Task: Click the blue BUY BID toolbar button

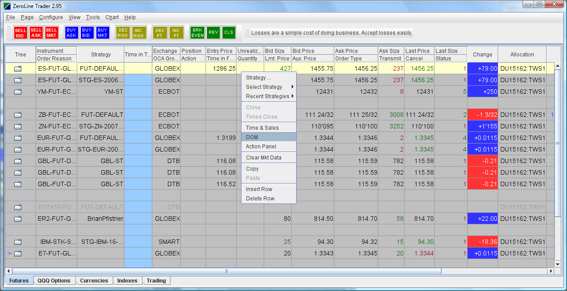Action: click(x=87, y=32)
